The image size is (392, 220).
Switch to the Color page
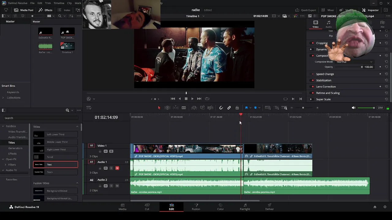tap(221, 207)
